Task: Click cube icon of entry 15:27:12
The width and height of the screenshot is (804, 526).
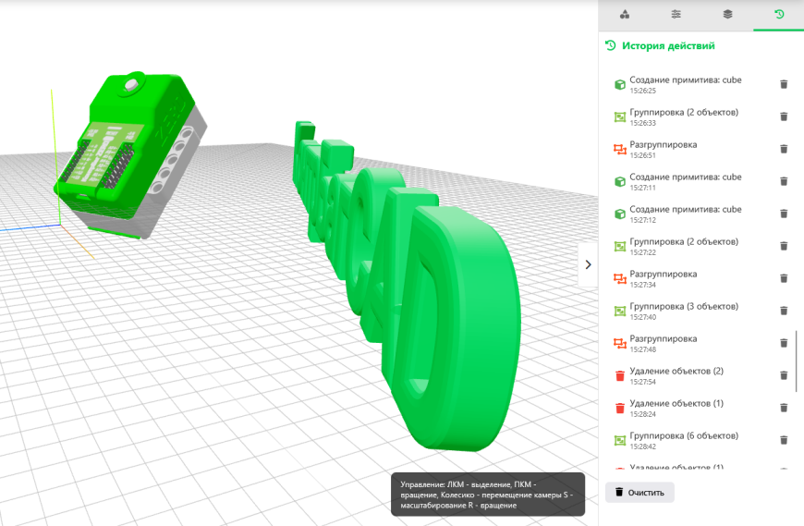Action: (620, 214)
